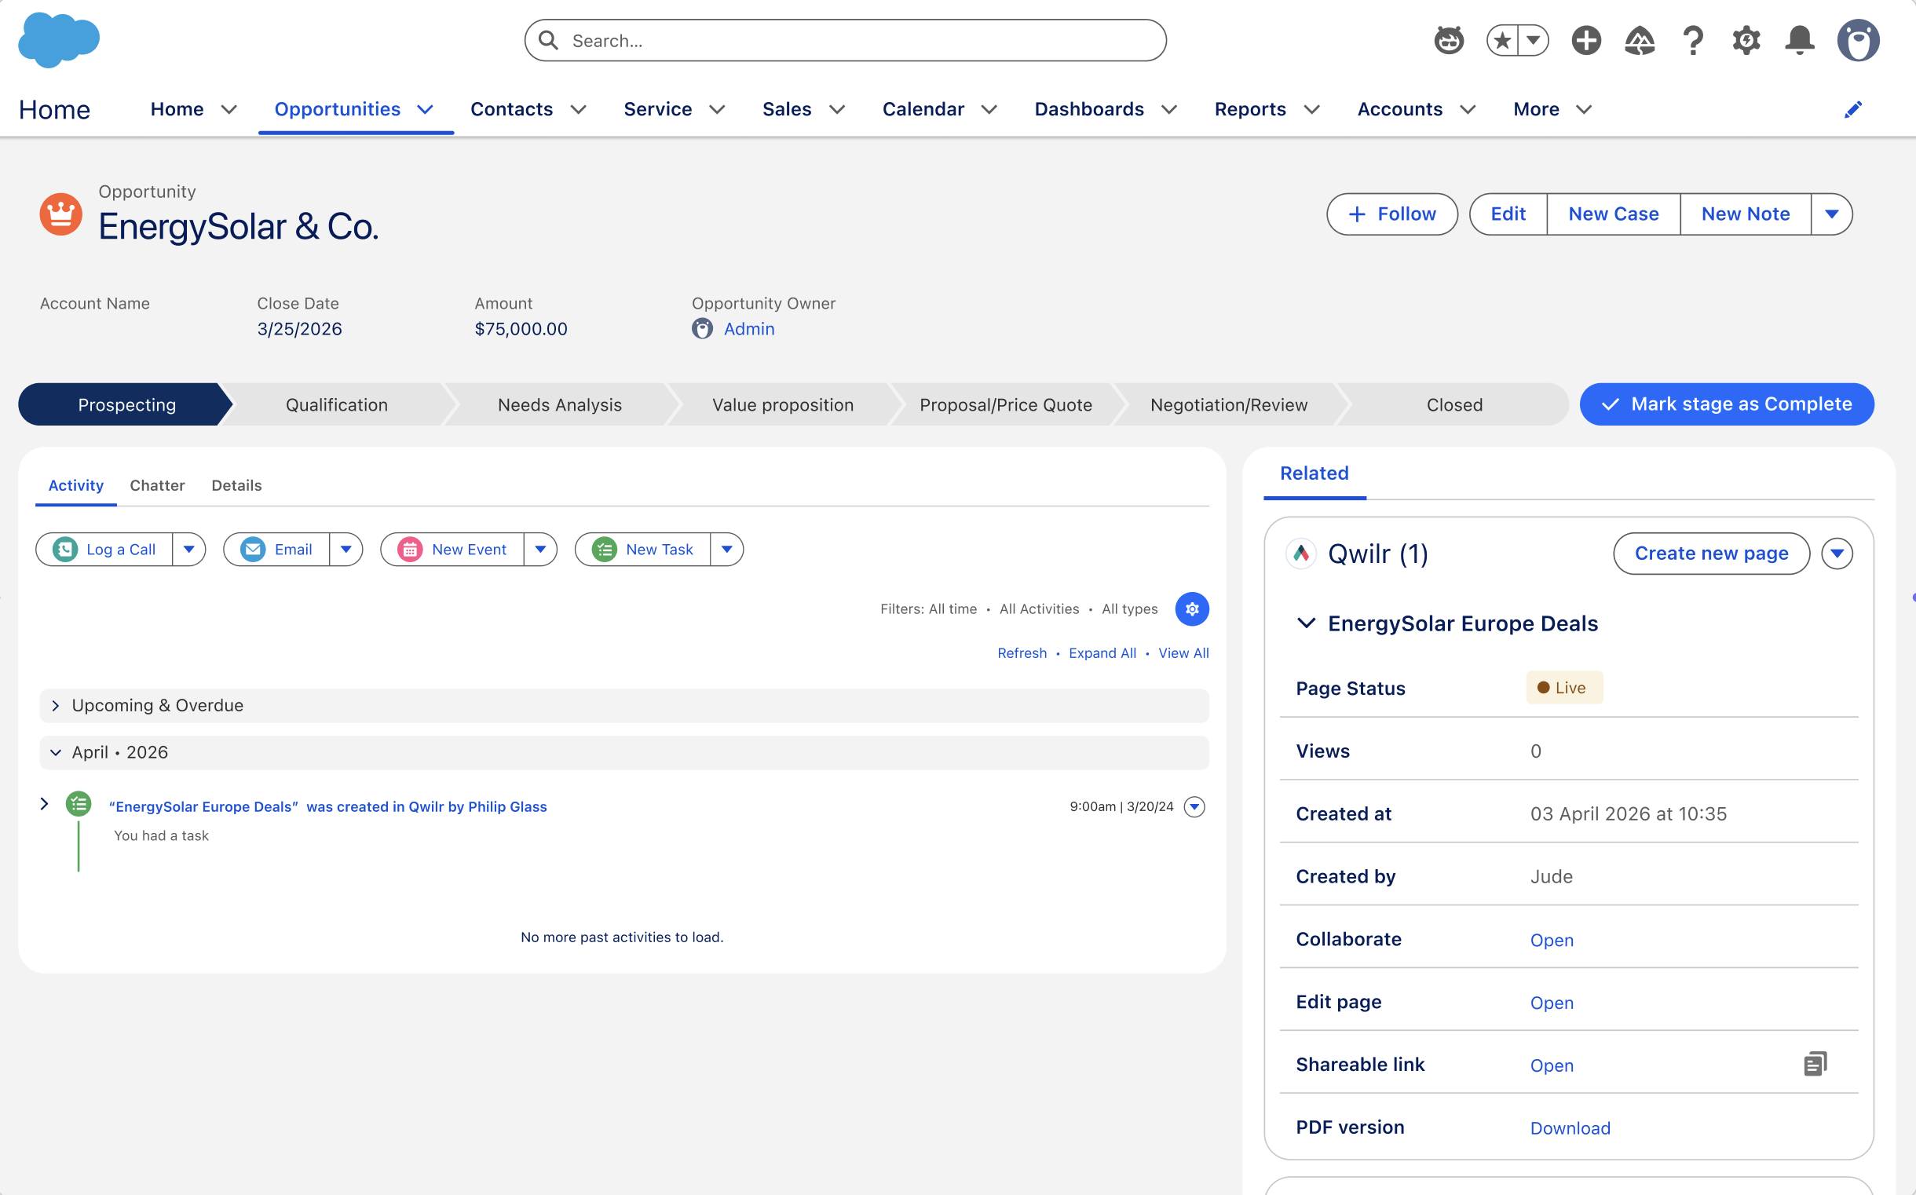Click the Log a Call phone icon

pos(65,550)
